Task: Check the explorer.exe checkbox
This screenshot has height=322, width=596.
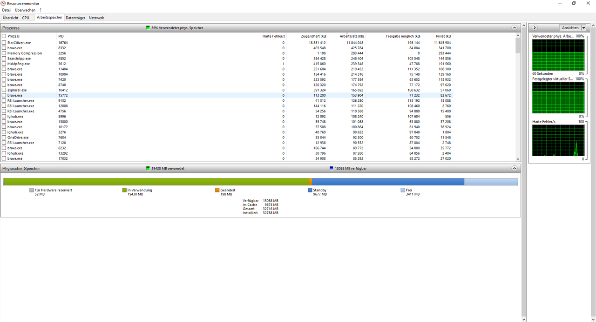Action: 4,90
